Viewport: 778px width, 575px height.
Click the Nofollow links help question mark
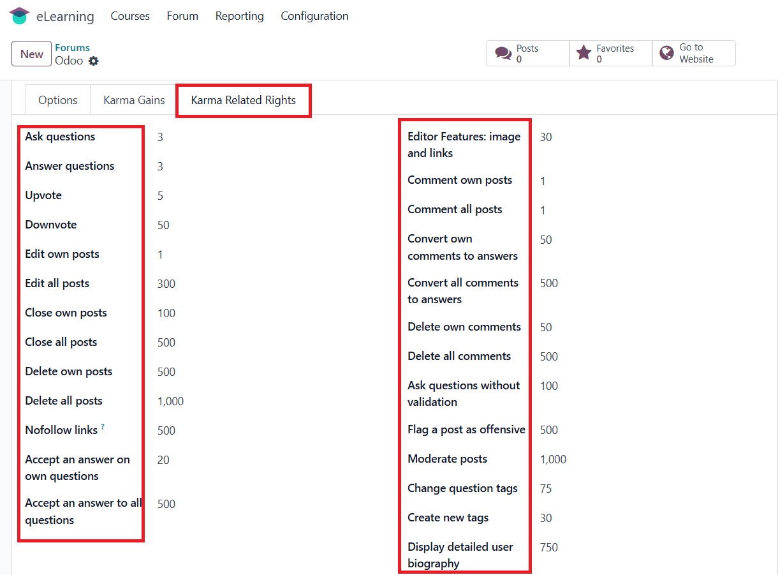(x=103, y=426)
